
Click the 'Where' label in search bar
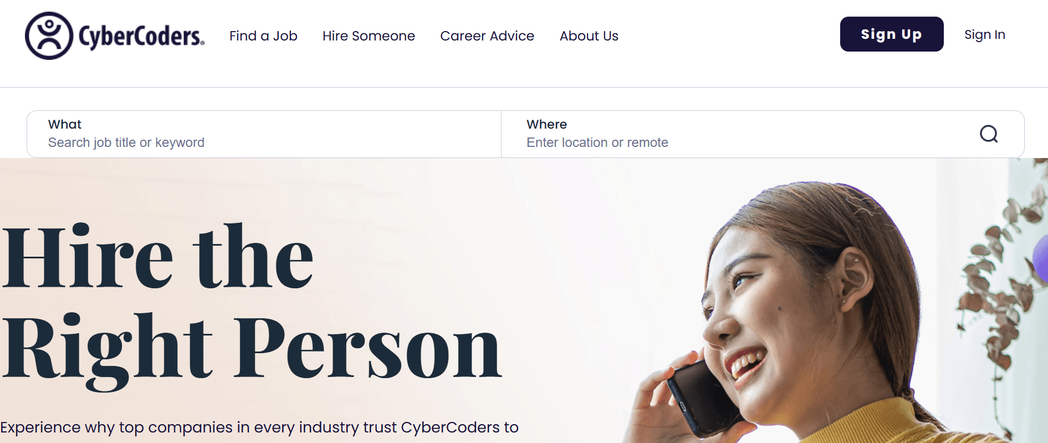547,124
